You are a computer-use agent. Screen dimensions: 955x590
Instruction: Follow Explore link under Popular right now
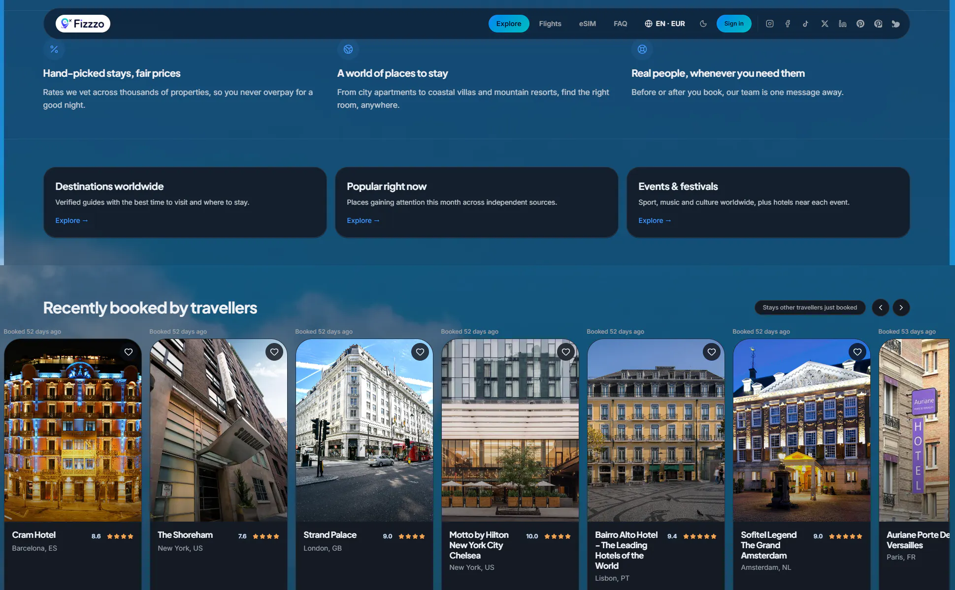(x=363, y=220)
